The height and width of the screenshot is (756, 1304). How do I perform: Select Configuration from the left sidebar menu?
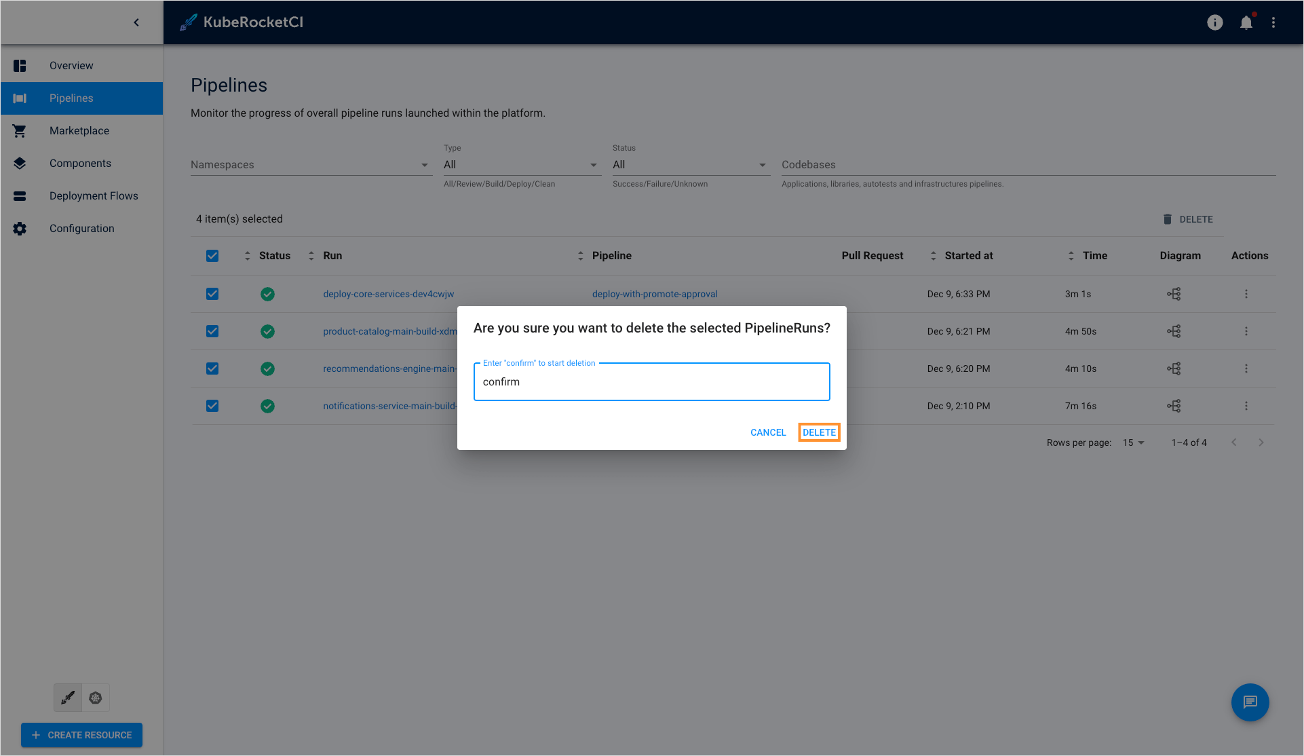(82, 228)
